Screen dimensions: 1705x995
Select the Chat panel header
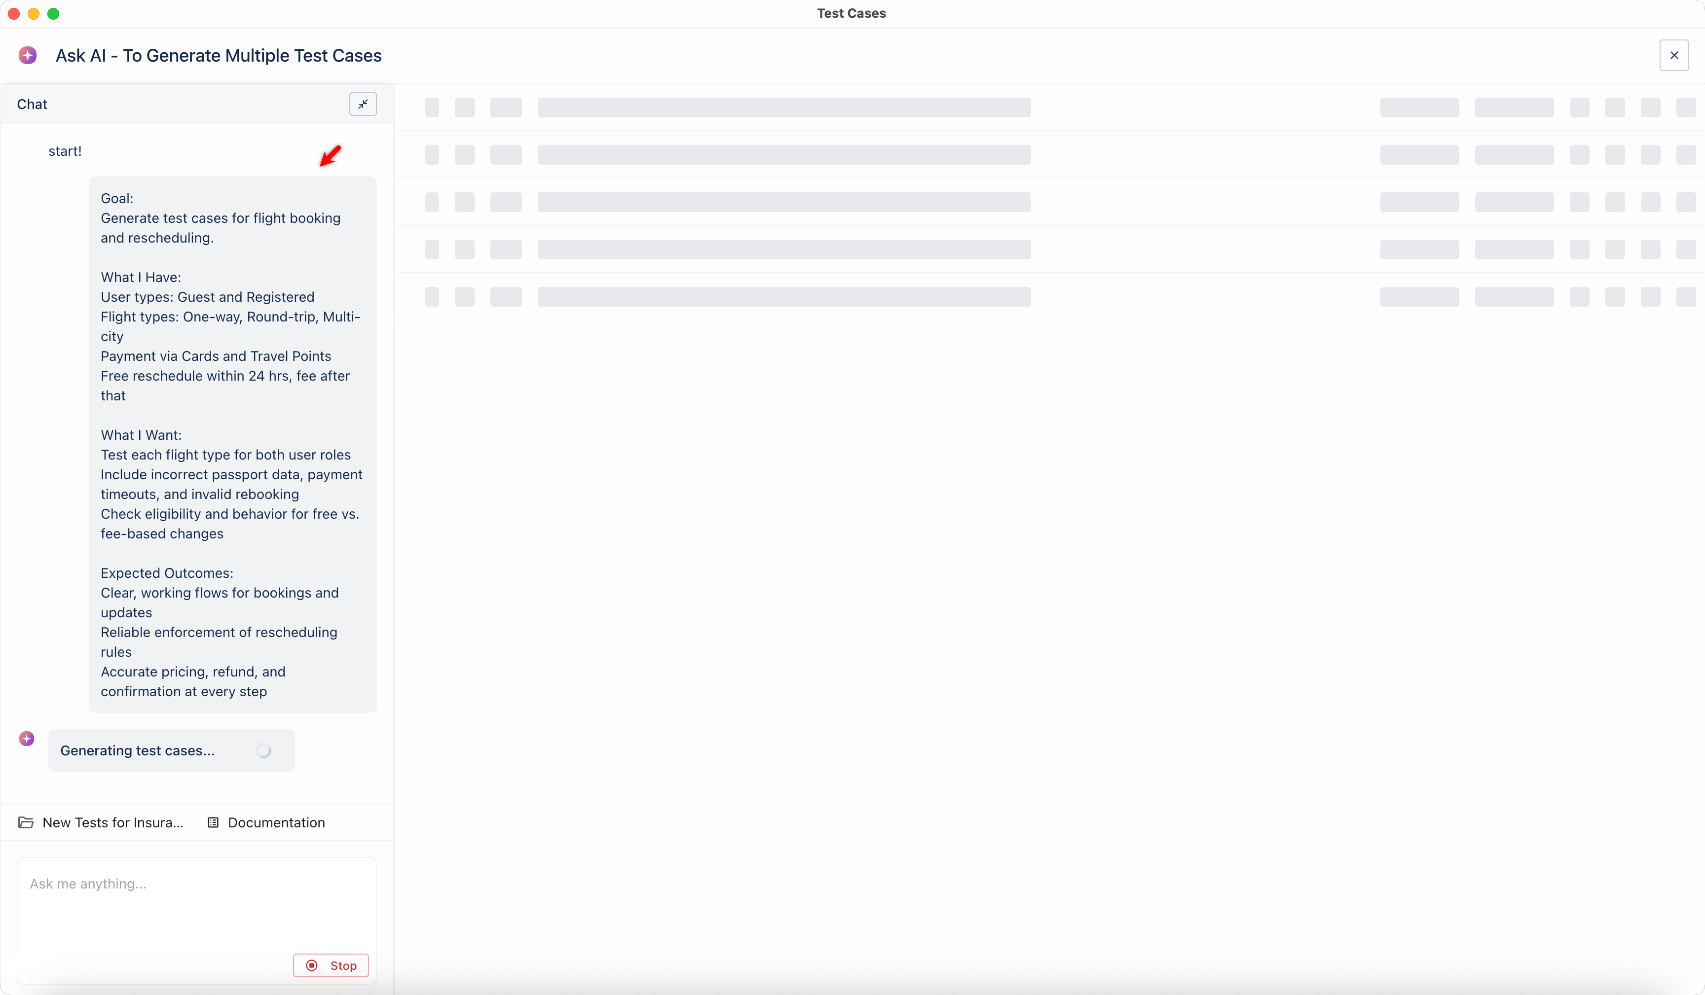click(x=32, y=104)
